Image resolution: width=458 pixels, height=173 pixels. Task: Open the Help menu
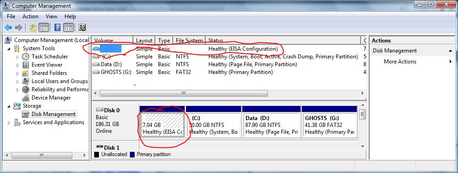click(x=71, y=16)
